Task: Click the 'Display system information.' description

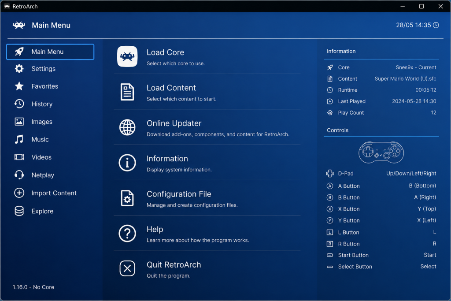Action: (x=179, y=170)
